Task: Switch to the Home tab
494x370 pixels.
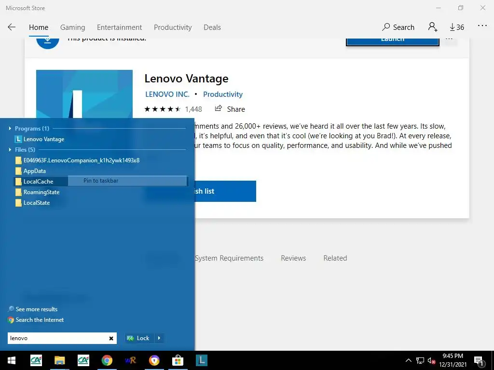Action: tap(39, 27)
